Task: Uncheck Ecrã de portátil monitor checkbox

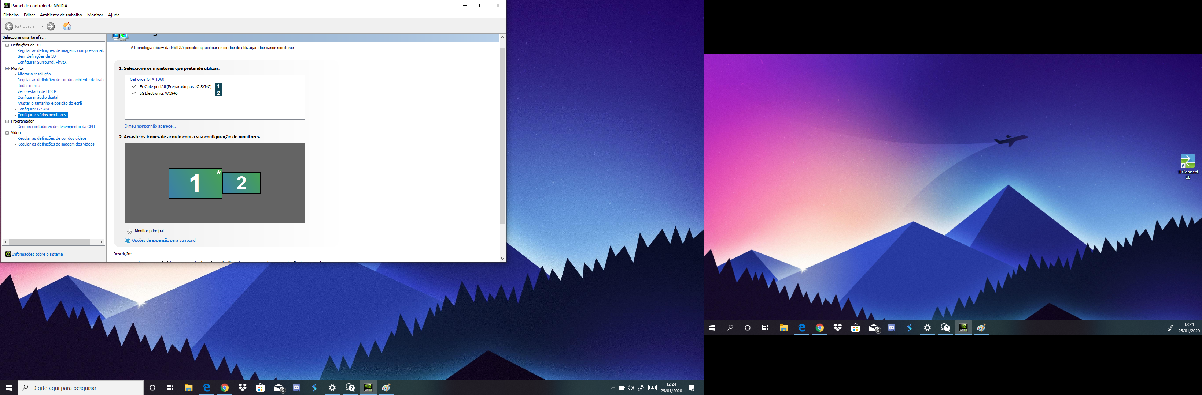Action: [x=134, y=87]
